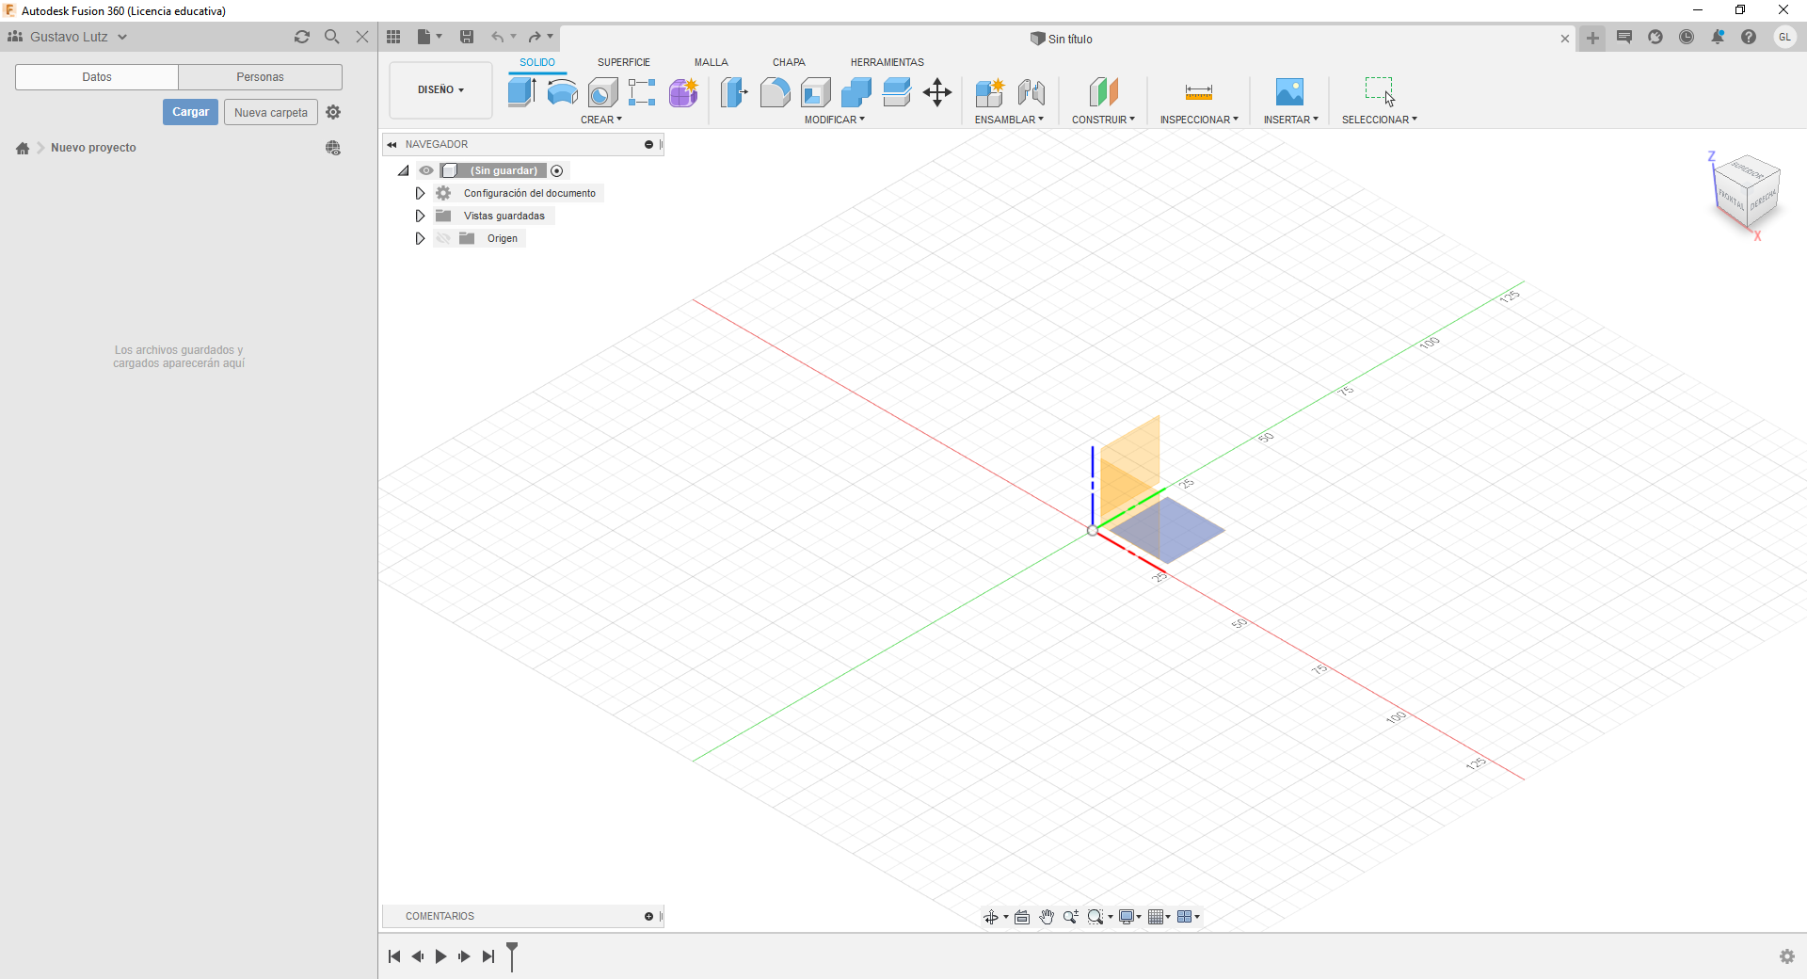The image size is (1807, 979).
Task: Open the CREAR dropdown menu
Action: (601, 120)
